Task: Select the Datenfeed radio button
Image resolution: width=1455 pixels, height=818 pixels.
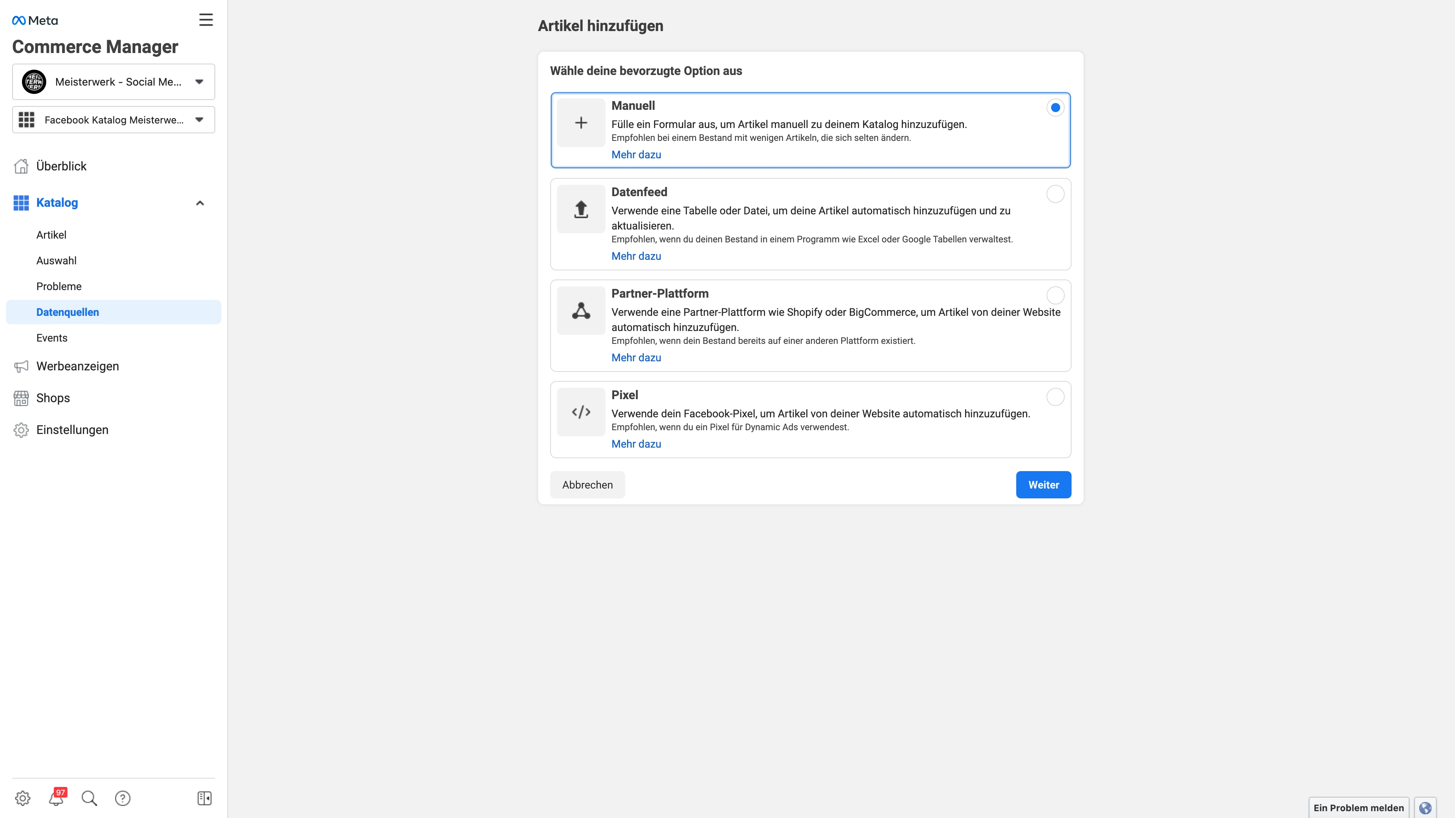Action: (1056, 194)
